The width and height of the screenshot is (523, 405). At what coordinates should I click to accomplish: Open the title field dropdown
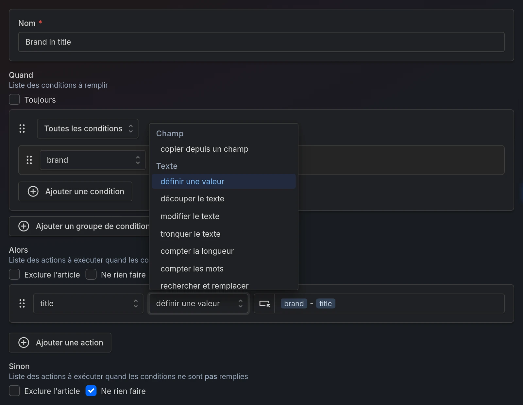tap(88, 303)
